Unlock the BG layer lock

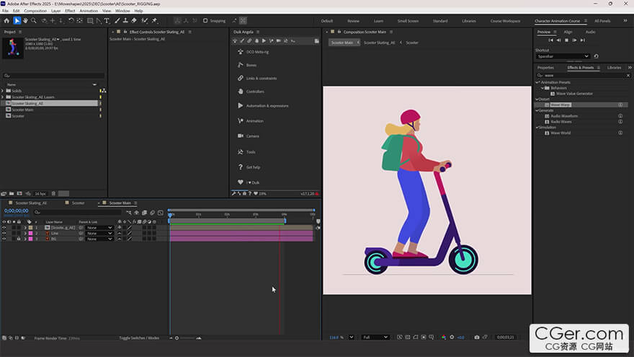pyautogui.click(x=17, y=239)
